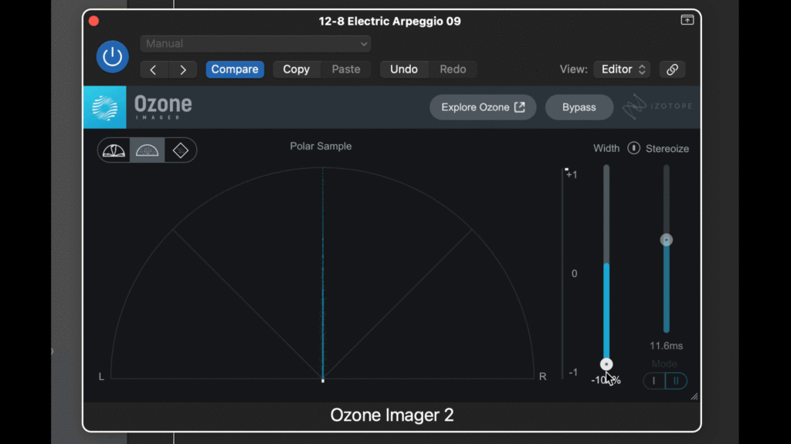791x444 pixels.
Task: Go to next preset with right arrow
Action: tap(183, 69)
